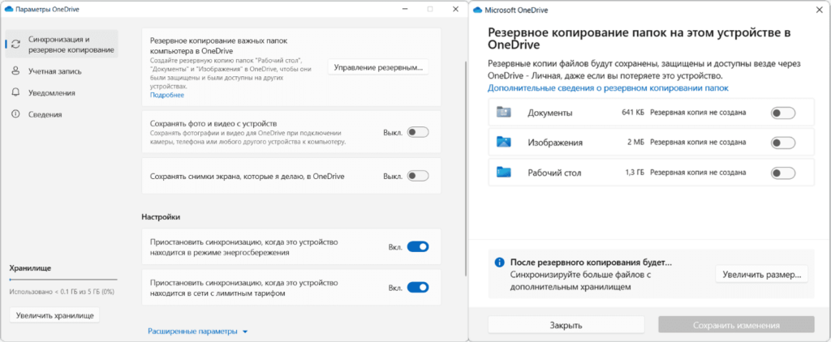Open the Подробнее link
Image resolution: width=831 pixels, height=342 pixels.
point(166,95)
